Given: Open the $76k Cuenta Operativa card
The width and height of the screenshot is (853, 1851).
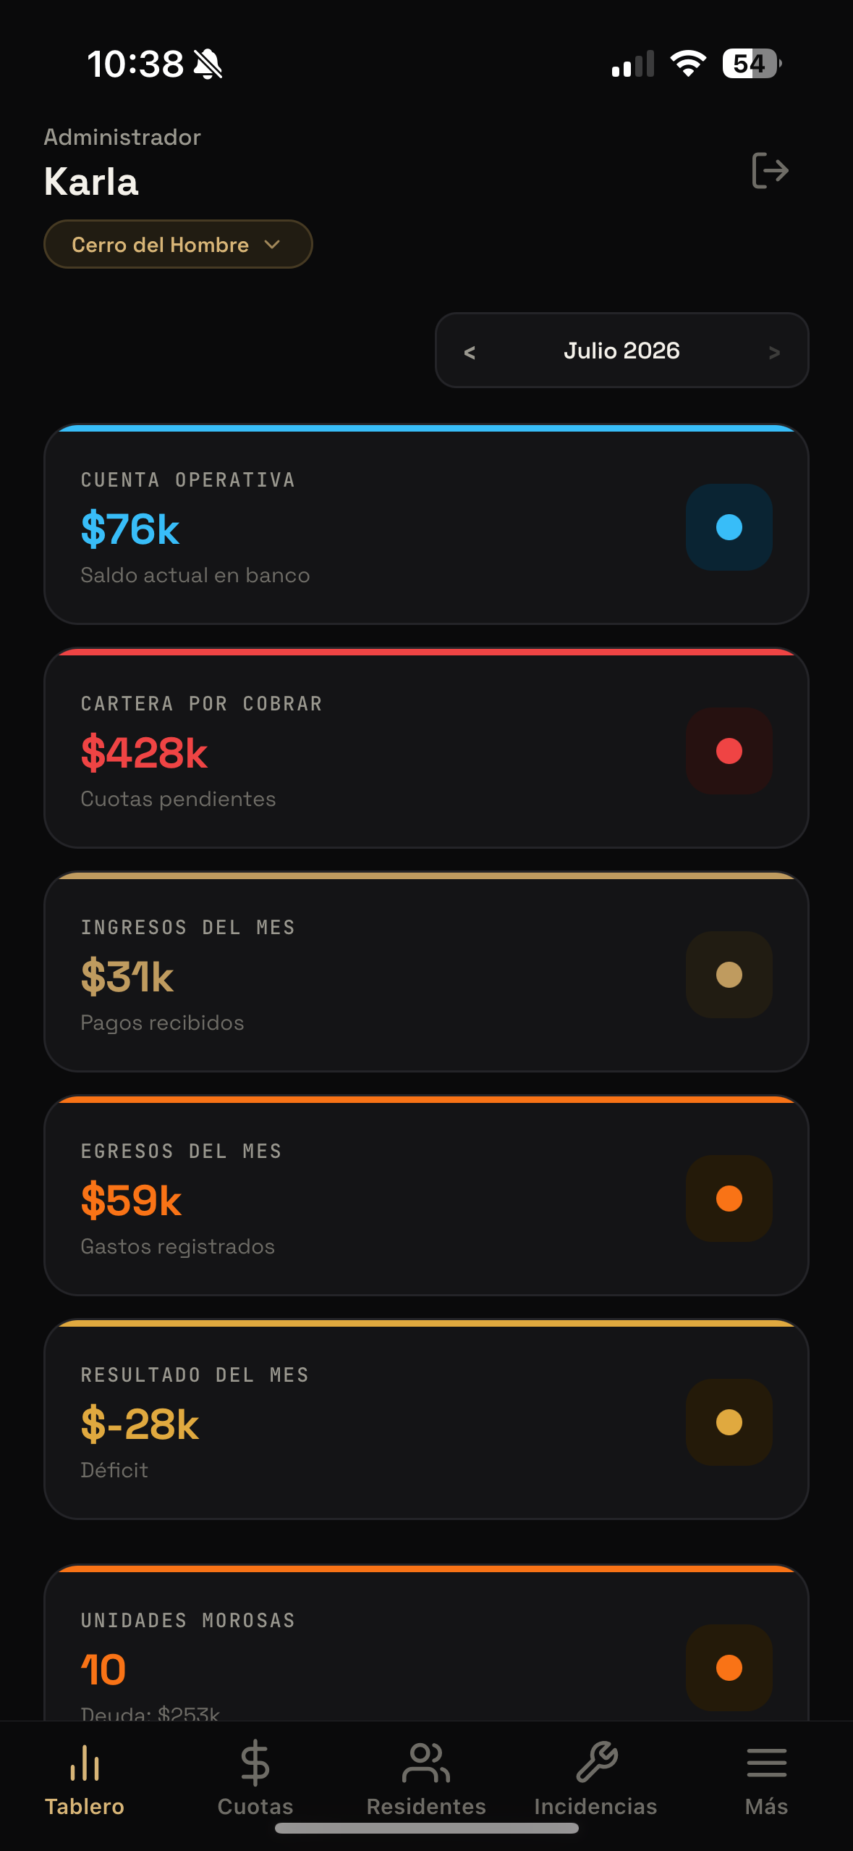Looking at the screenshot, I should (426, 524).
